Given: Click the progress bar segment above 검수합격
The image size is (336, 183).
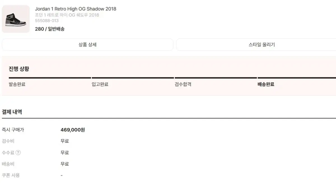Looking at the screenshot, I should 216,78.
